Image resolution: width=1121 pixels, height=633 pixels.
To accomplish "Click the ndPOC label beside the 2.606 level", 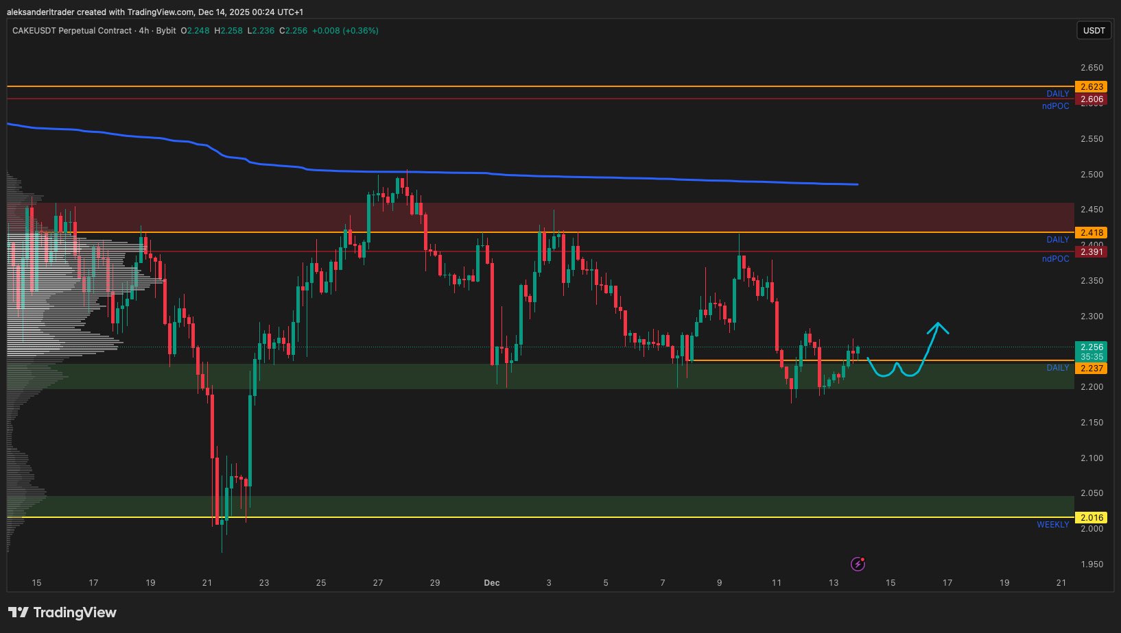I will [1056, 106].
